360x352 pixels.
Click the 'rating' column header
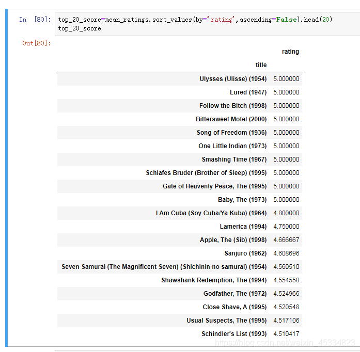(x=290, y=52)
